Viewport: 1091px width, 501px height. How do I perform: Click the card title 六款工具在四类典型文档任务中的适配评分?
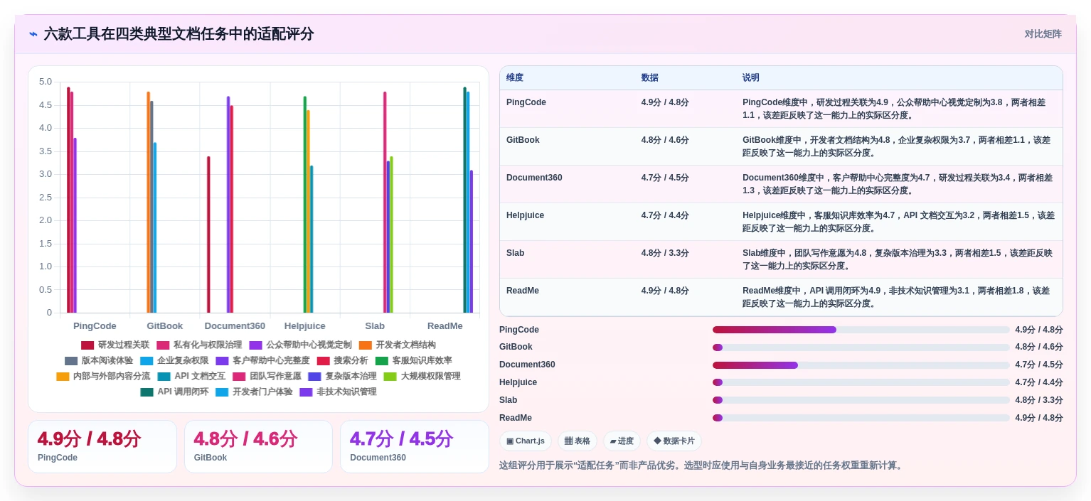179,34
